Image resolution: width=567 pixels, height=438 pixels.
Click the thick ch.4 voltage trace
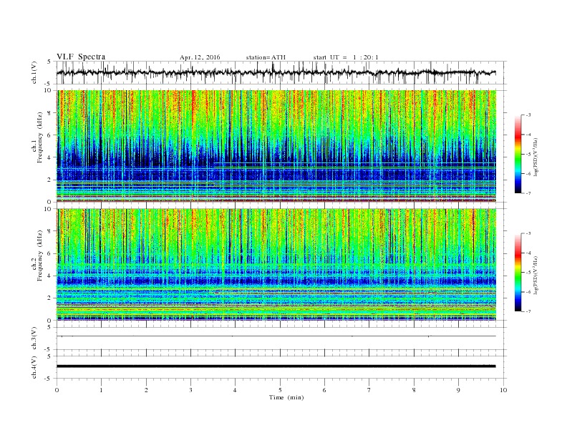tap(276, 366)
